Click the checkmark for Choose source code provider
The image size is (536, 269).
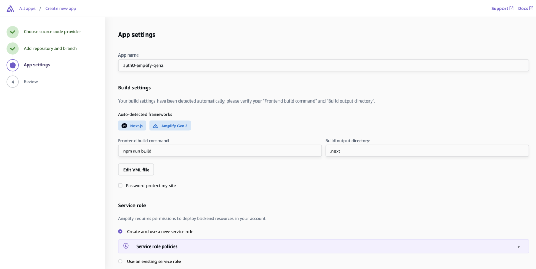click(13, 32)
